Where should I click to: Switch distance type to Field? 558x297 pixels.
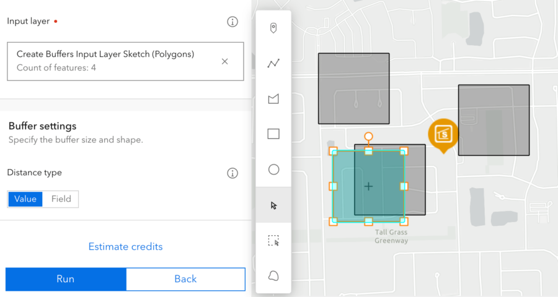61,199
